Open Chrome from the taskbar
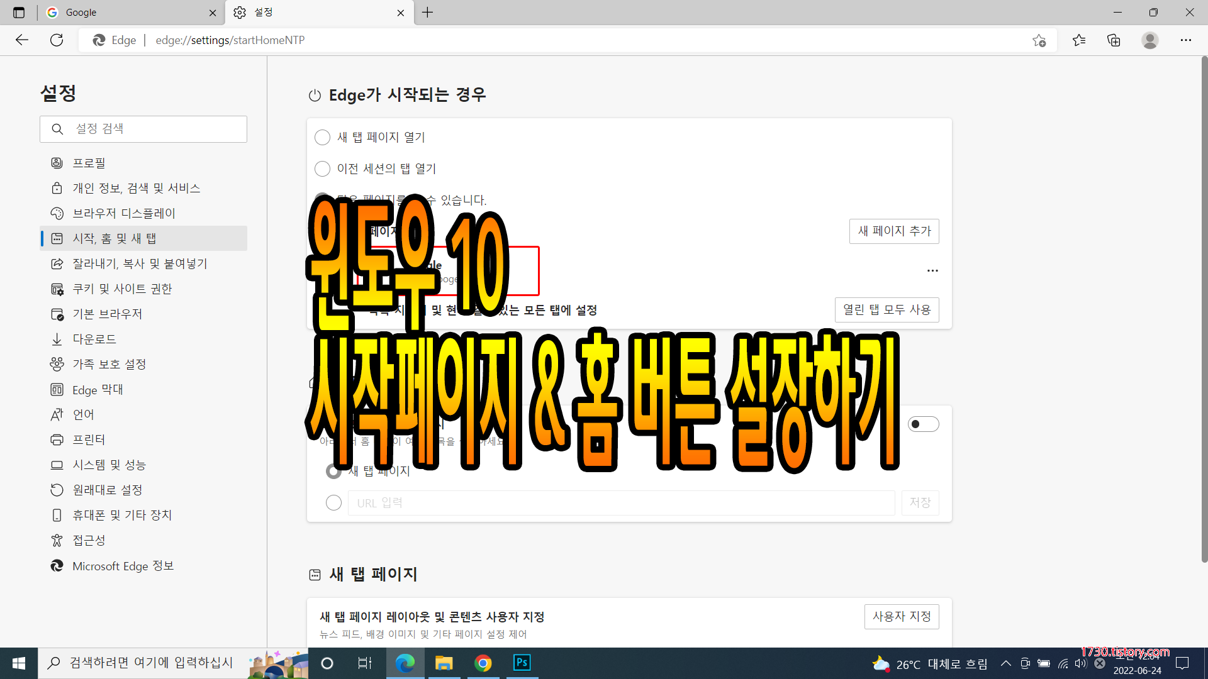Image resolution: width=1208 pixels, height=679 pixels. click(483, 663)
